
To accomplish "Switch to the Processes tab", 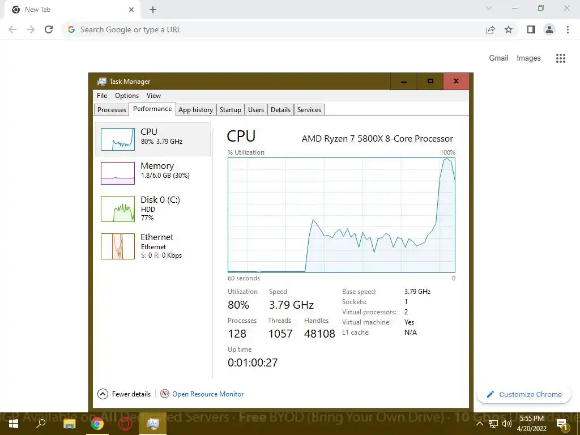I will pyautogui.click(x=112, y=110).
